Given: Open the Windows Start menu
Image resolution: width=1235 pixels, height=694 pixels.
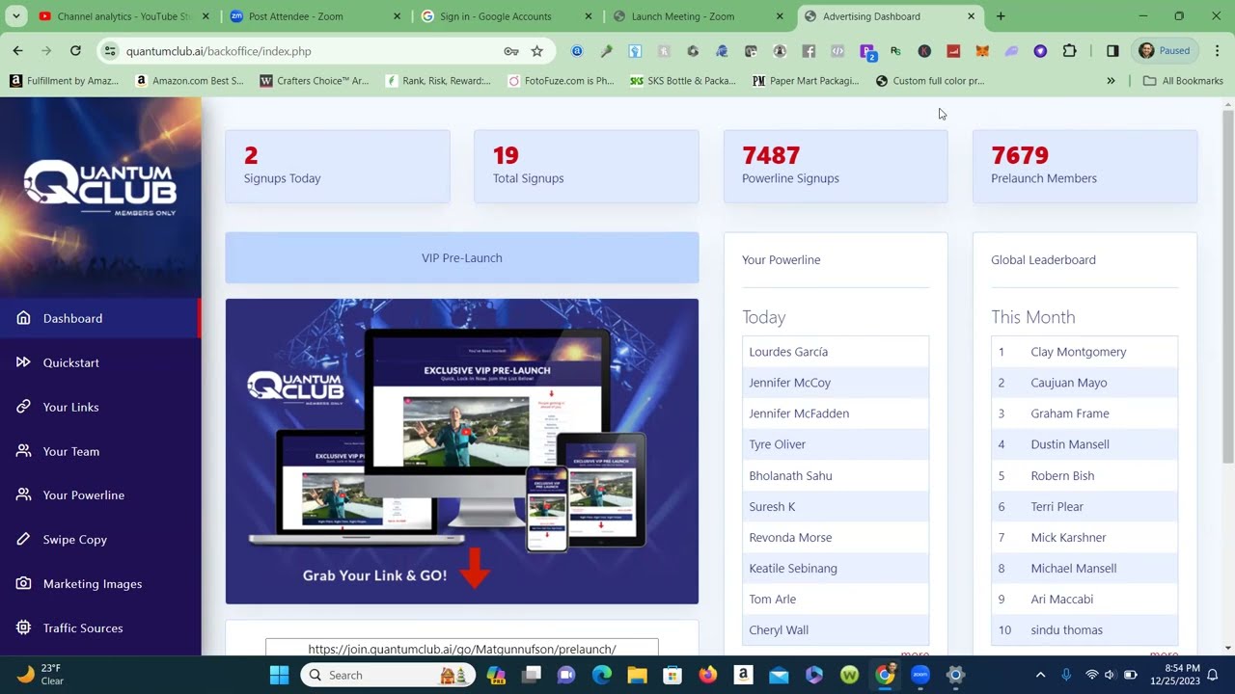Looking at the screenshot, I should click(279, 675).
